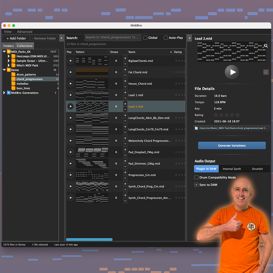The width and height of the screenshot is (273, 273).
Task: Enable the Auto-Play checkbox
Action: point(166,38)
